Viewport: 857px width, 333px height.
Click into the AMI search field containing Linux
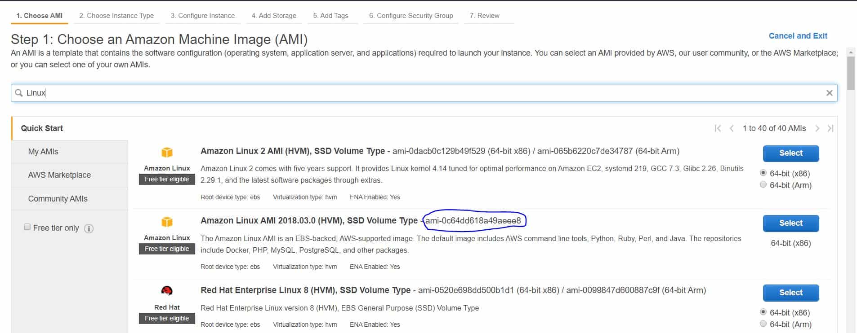424,93
